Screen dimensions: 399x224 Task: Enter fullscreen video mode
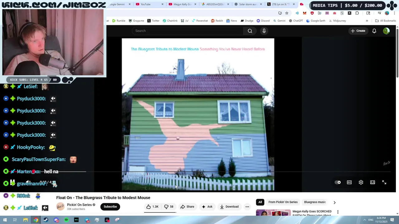[384, 182]
